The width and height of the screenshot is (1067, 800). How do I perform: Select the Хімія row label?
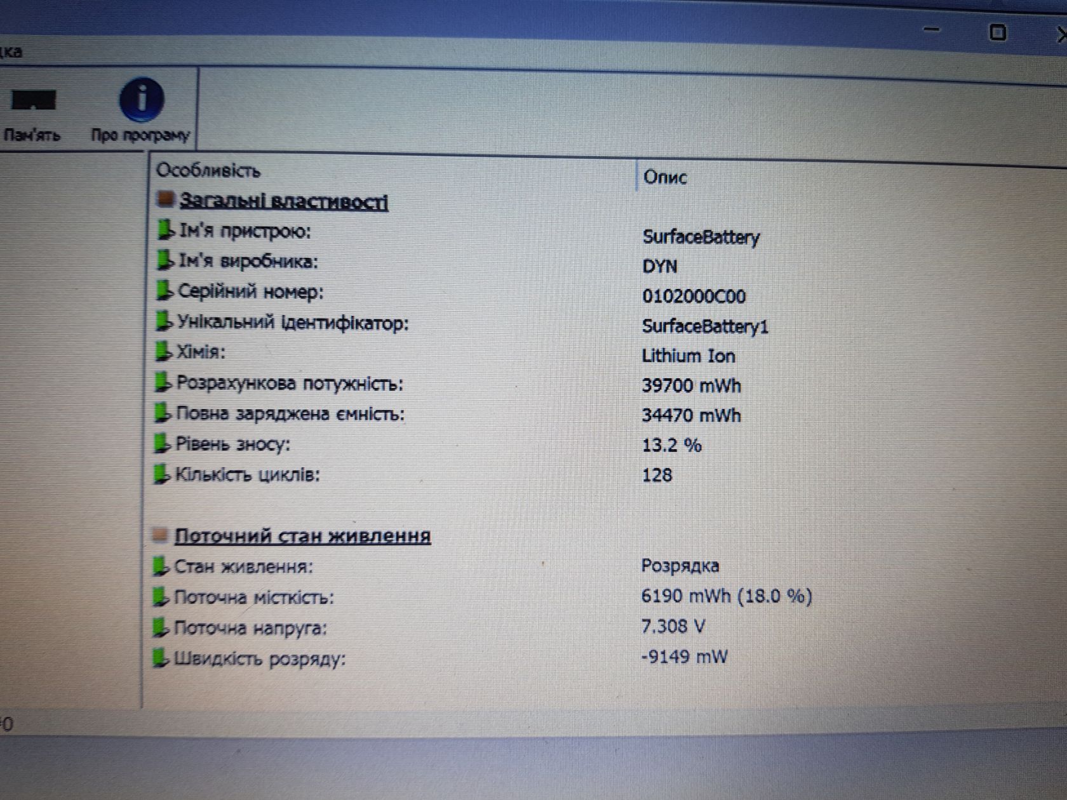(200, 352)
